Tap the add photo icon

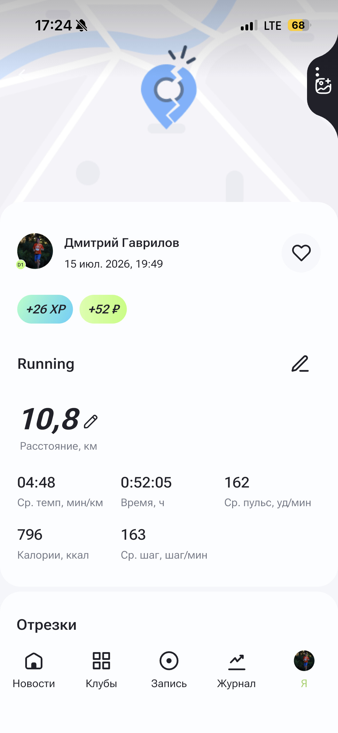point(323,86)
